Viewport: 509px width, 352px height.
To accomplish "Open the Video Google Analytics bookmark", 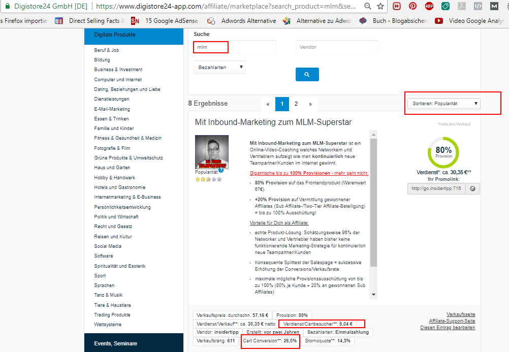I will click(470, 21).
